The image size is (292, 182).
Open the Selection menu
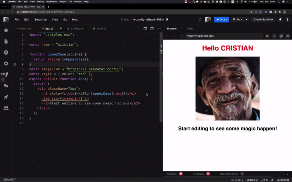click(x=40, y=19)
